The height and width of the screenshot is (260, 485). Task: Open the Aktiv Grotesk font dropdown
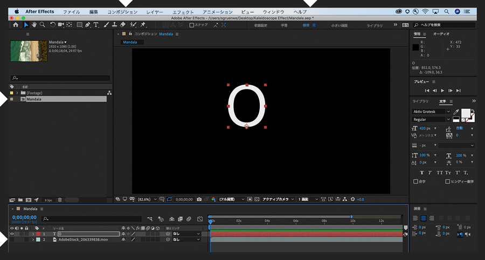pyautogui.click(x=431, y=112)
